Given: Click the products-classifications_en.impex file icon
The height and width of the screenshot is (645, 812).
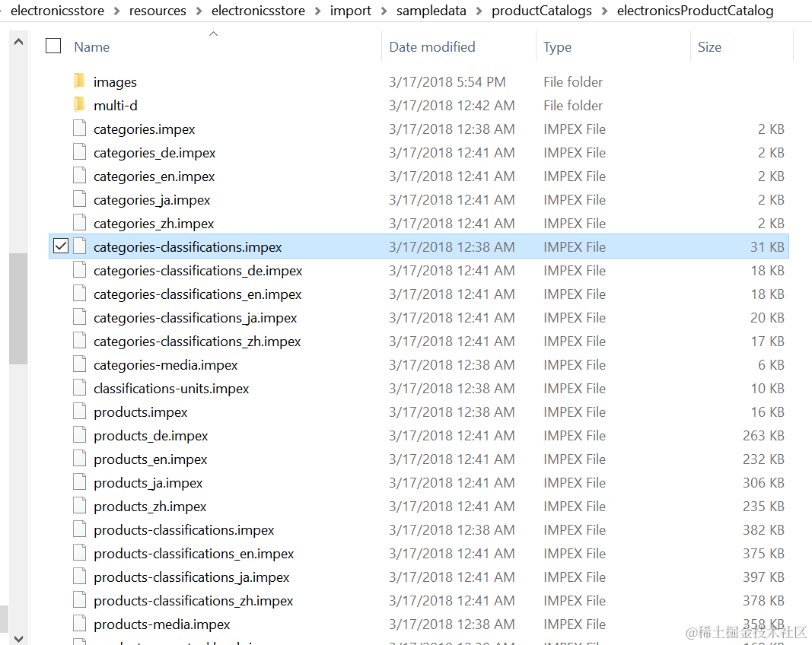Looking at the screenshot, I should [x=79, y=551].
